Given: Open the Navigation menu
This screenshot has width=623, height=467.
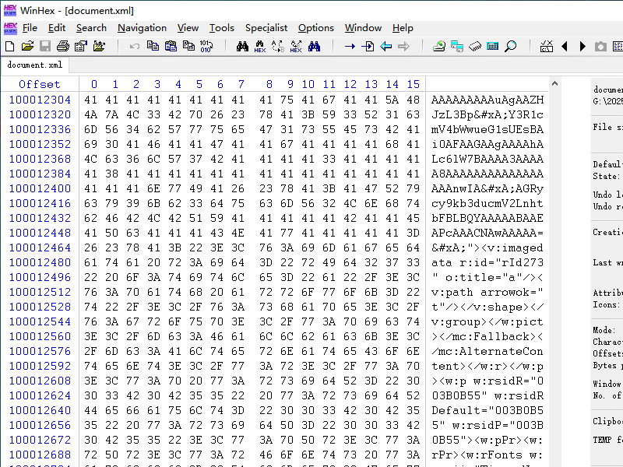Looking at the screenshot, I should click(142, 28).
